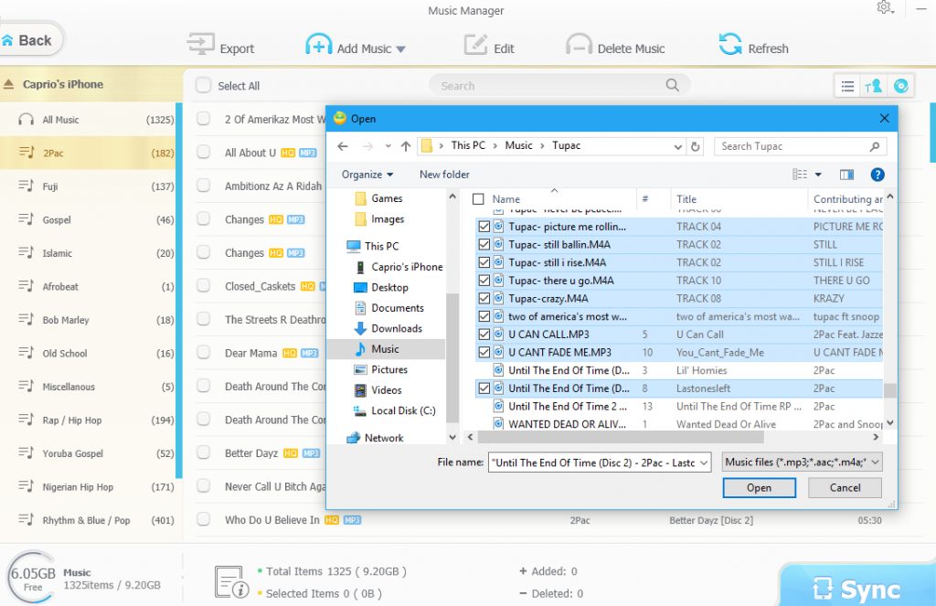Select Music in the navigation pane
Image resolution: width=936 pixels, height=606 pixels.
click(x=387, y=349)
